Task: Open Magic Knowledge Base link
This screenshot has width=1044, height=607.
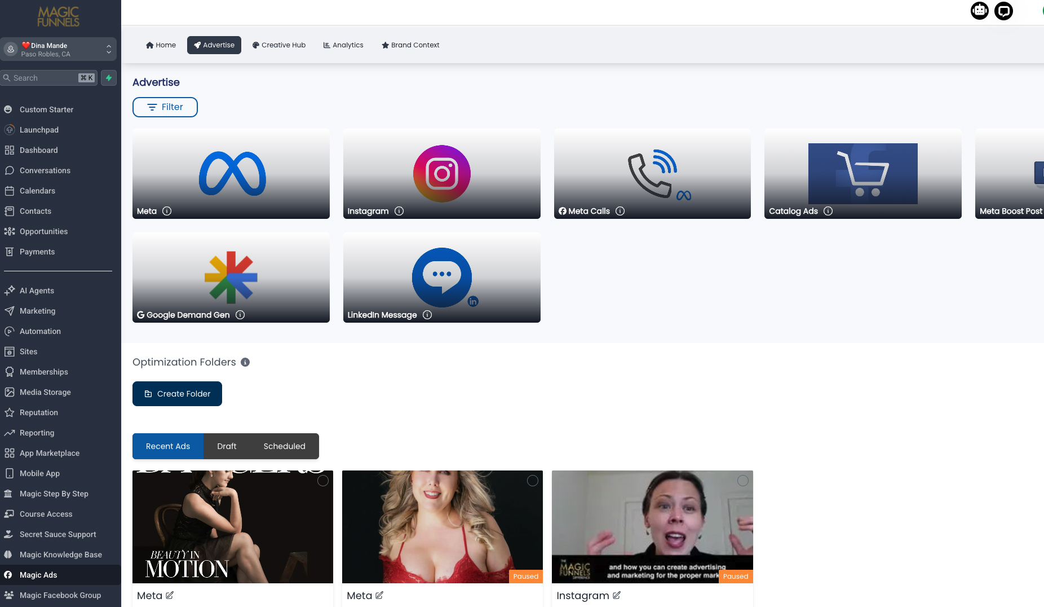Action: click(x=60, y=555)
